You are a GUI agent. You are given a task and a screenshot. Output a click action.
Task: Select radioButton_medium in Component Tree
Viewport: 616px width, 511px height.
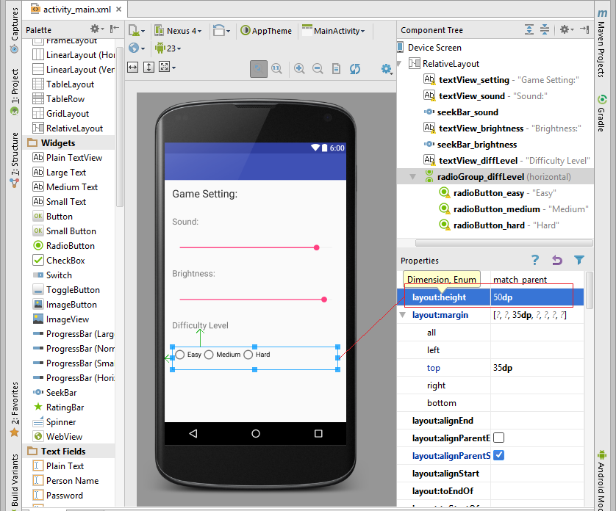497,209
